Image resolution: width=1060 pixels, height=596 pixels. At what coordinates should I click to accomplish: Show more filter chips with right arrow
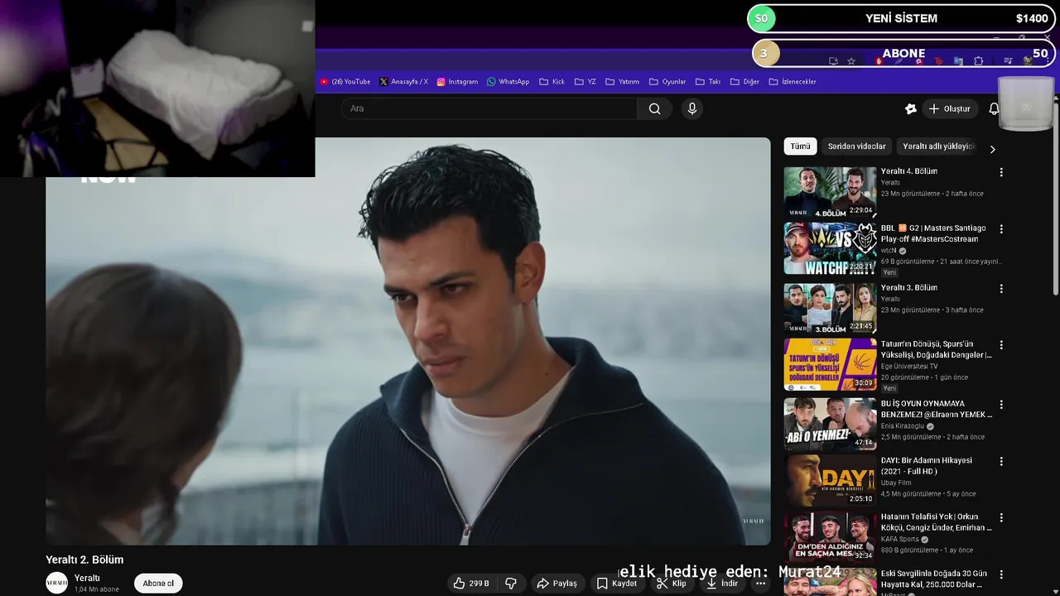[x=992, y=149]
